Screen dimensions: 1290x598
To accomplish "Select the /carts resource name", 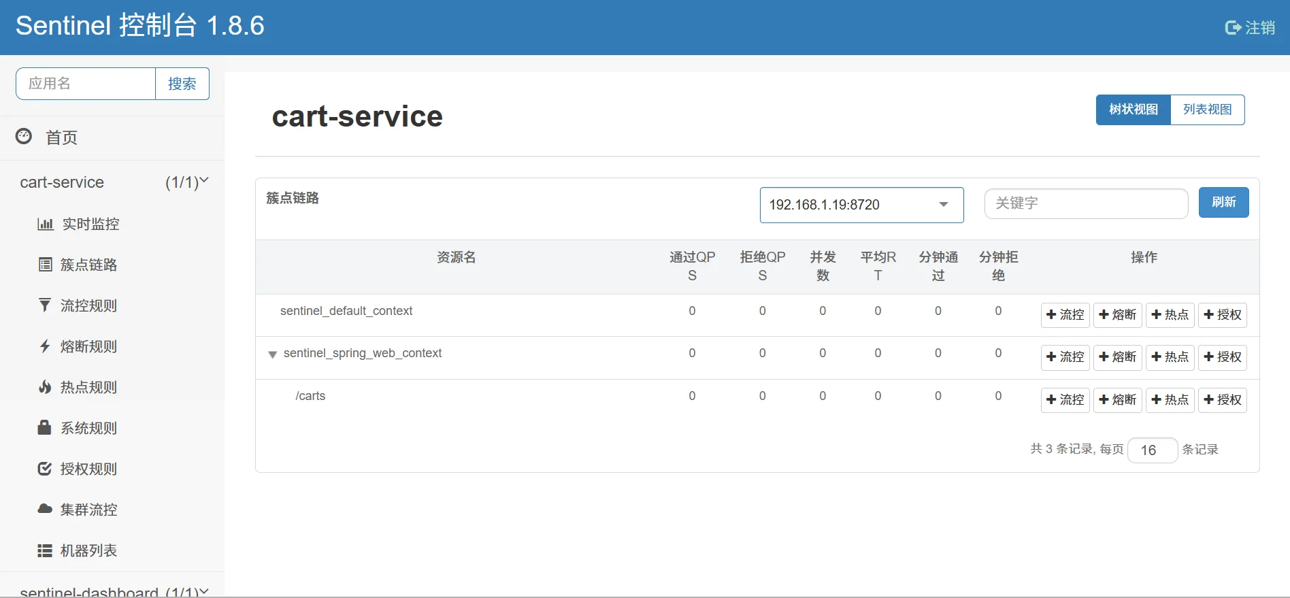I will tap(310, 396).
